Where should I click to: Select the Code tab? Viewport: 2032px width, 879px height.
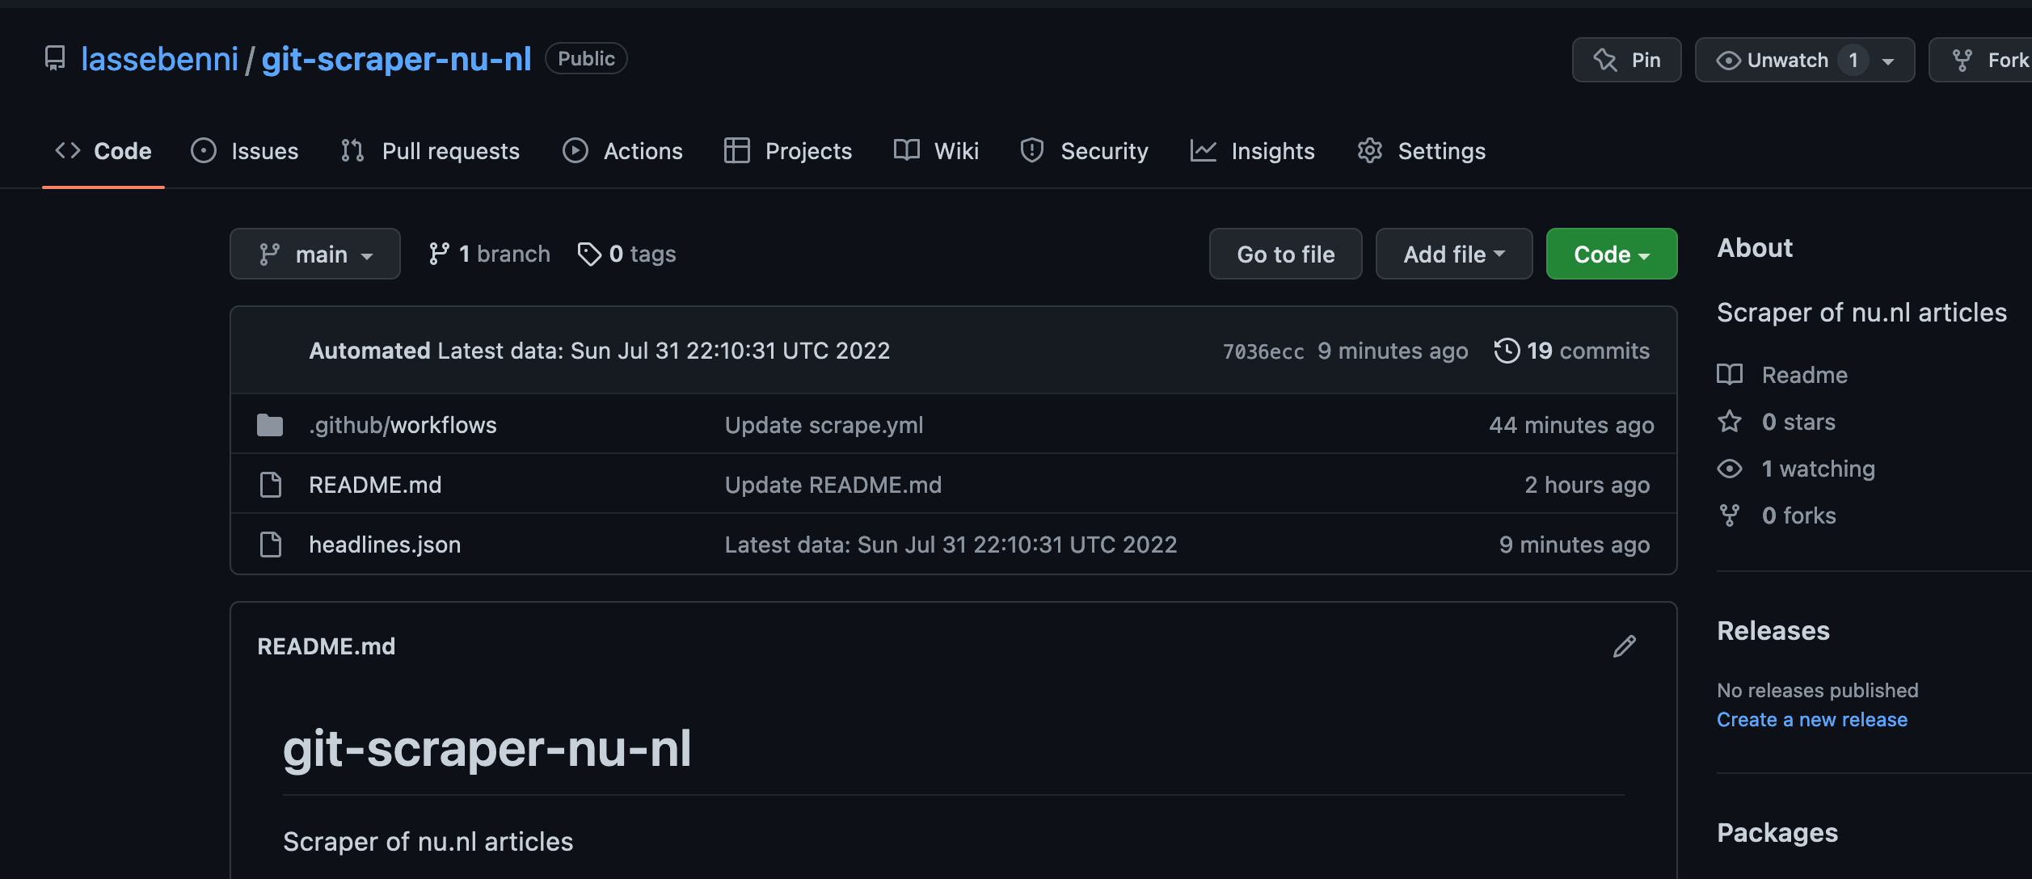[121, 150]
